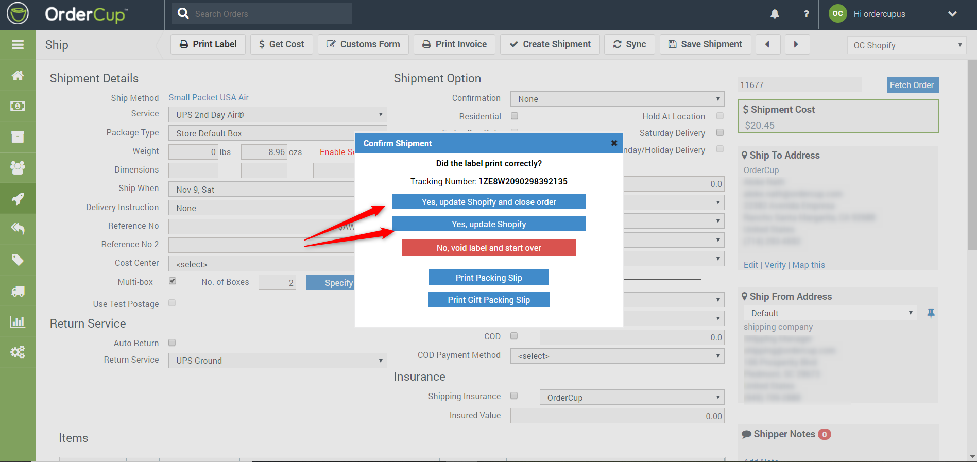Open the tag sidebar icon
This screenshot has height=462, width=977.
(x=18, y=260)
